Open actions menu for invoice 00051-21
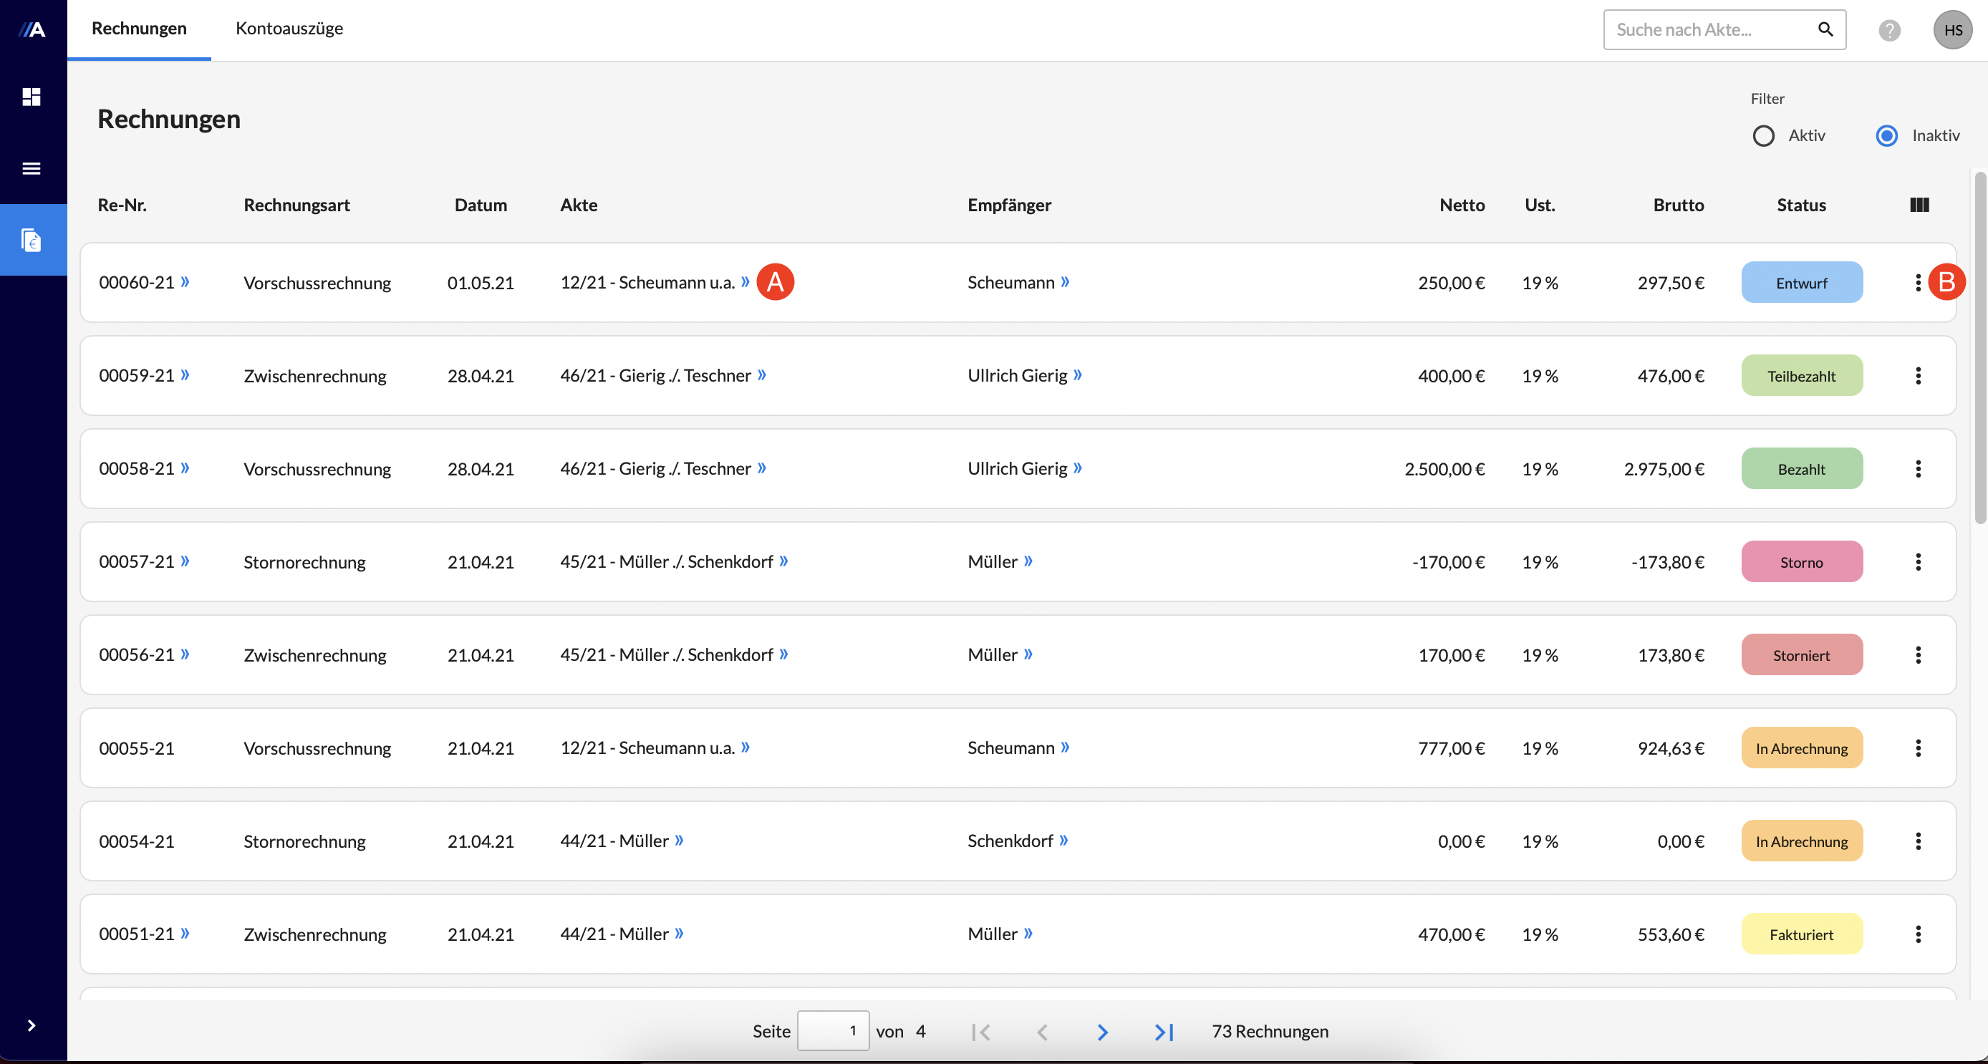Image resolution: width=1988 pixels, height=1064 pixels. (x=1918, y=934)
